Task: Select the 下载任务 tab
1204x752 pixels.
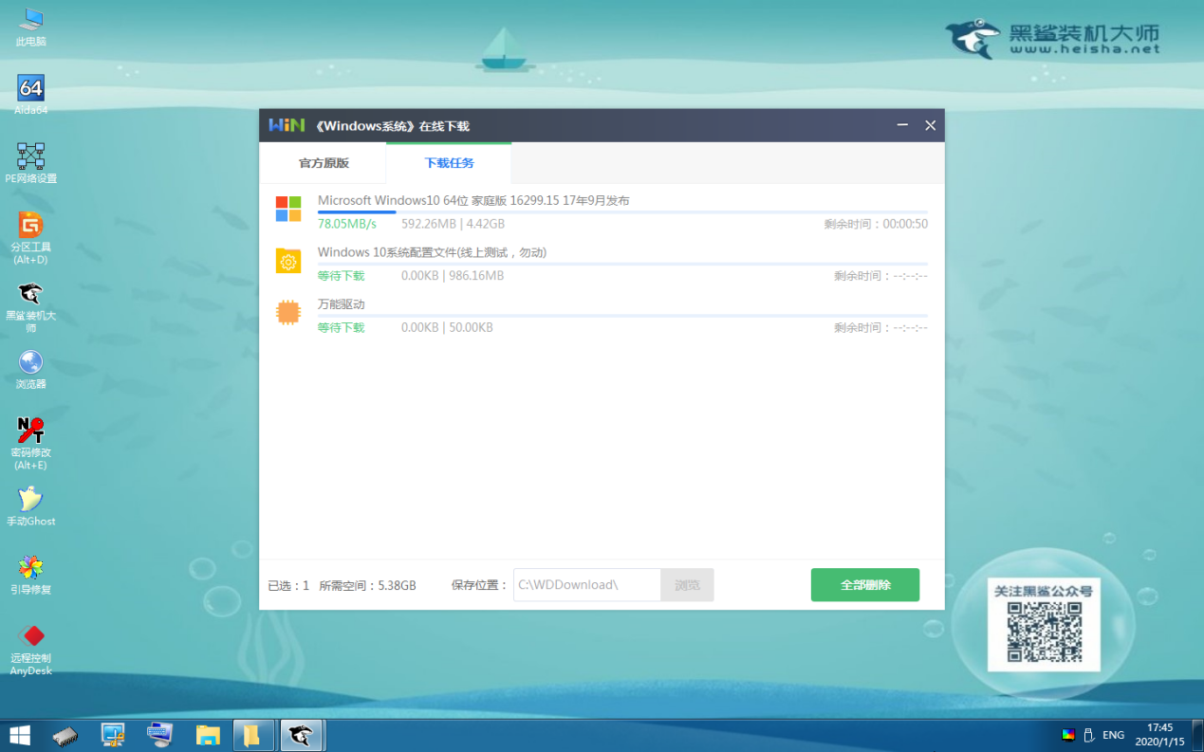Action: point(447,162)
